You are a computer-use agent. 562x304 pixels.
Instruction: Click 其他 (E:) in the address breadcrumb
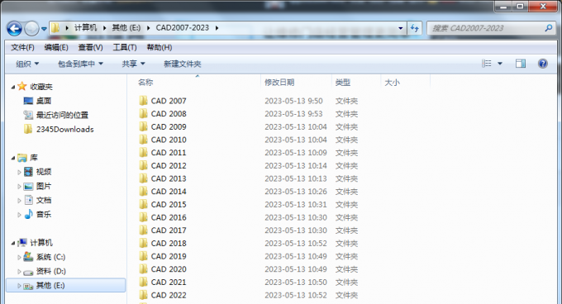point(126,28)
